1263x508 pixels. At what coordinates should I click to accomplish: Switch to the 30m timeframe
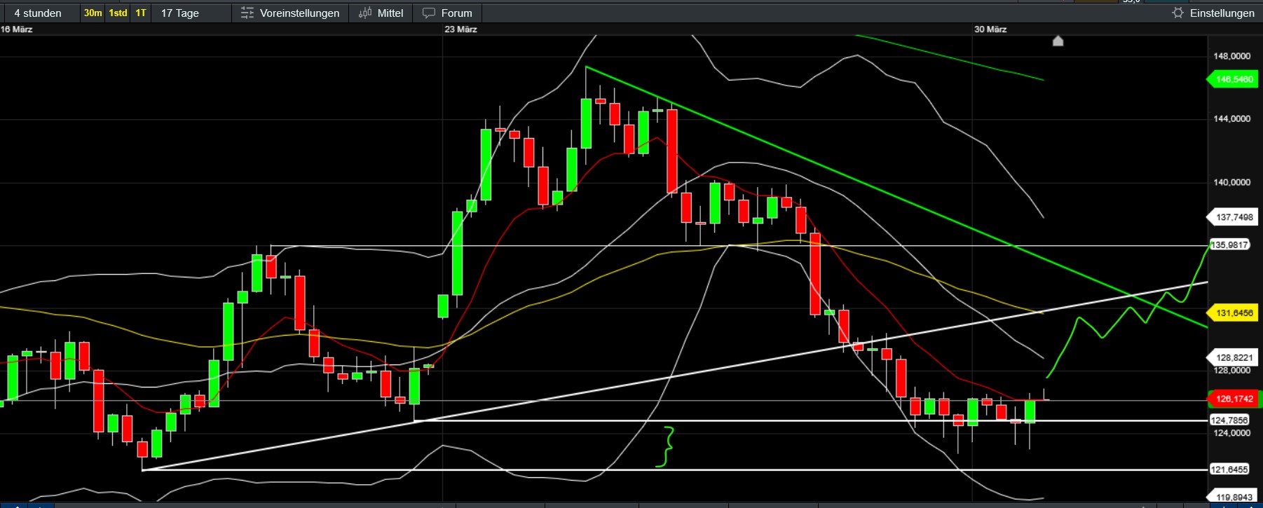point(93,13)
